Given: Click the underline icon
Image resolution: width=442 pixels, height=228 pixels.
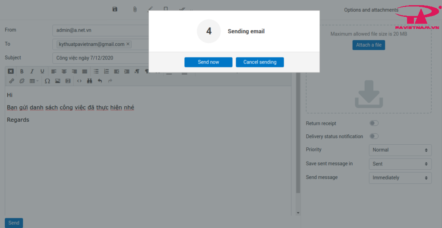Looking at the screenshot, I should [x=42, y=71].
